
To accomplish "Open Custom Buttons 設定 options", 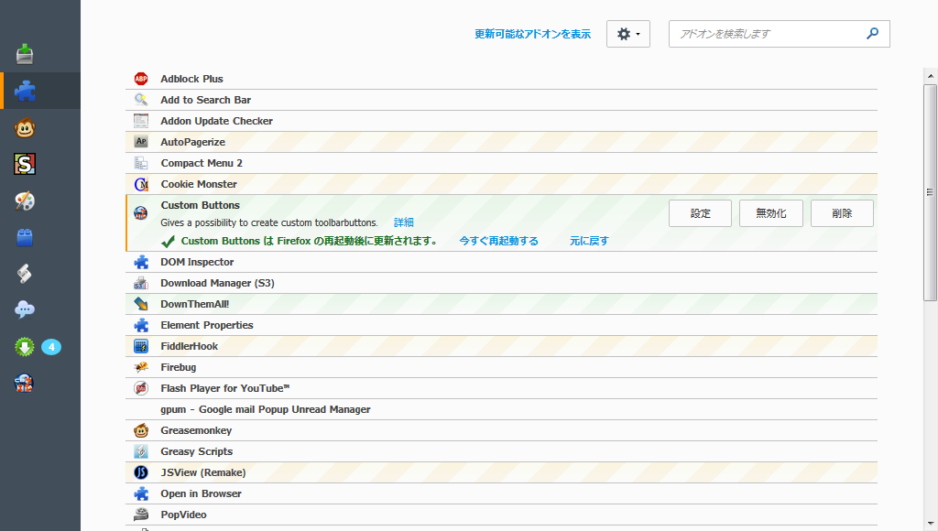I will (x=700, y=213).
